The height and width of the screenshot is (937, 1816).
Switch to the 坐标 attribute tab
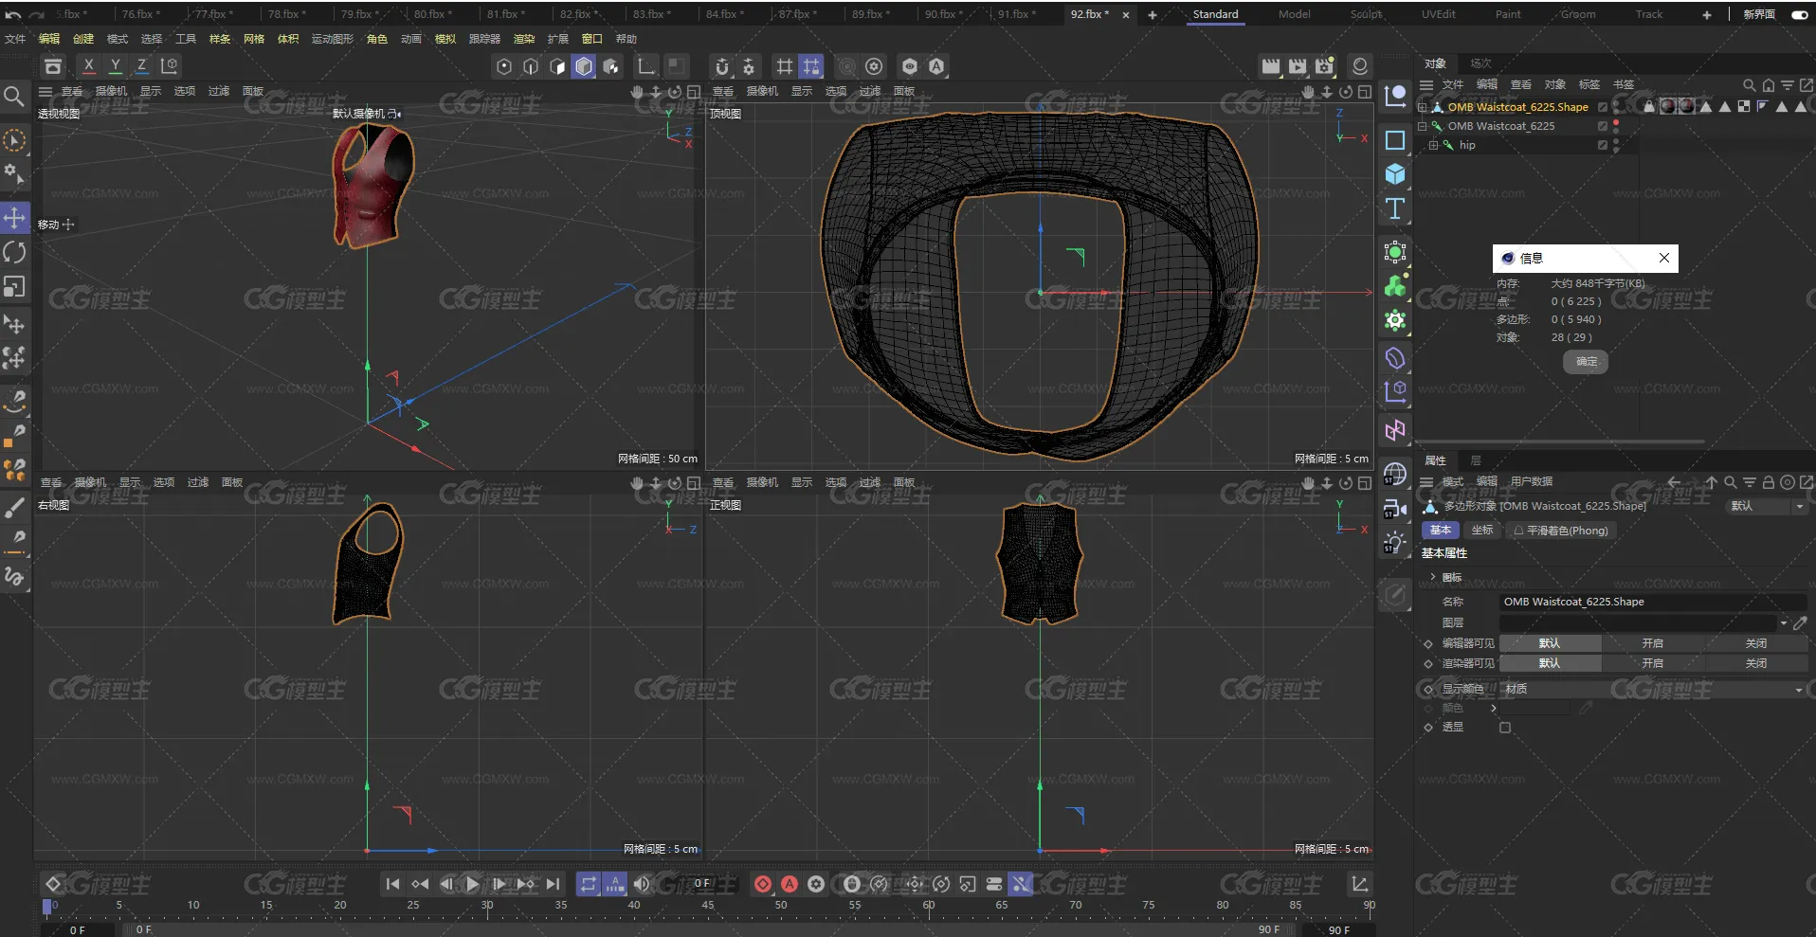tap(1482, 531)
